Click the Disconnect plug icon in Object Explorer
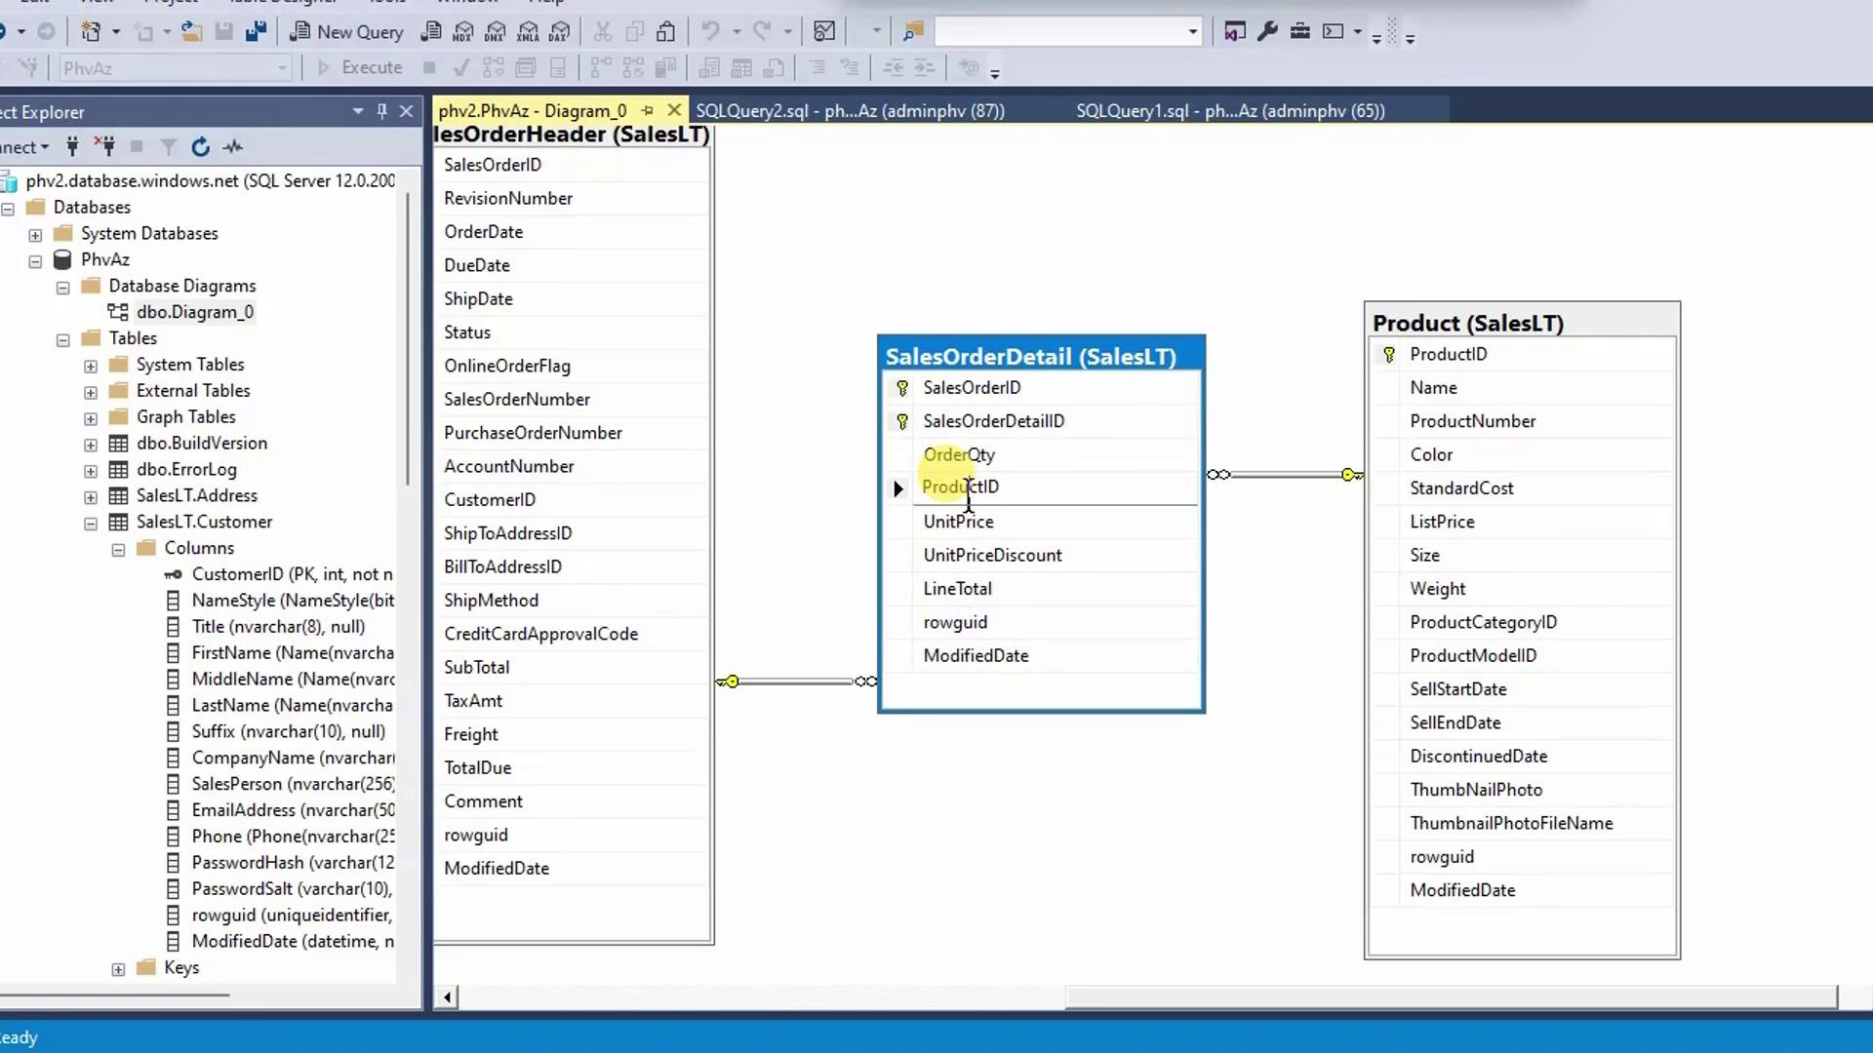 pos(105,147)
